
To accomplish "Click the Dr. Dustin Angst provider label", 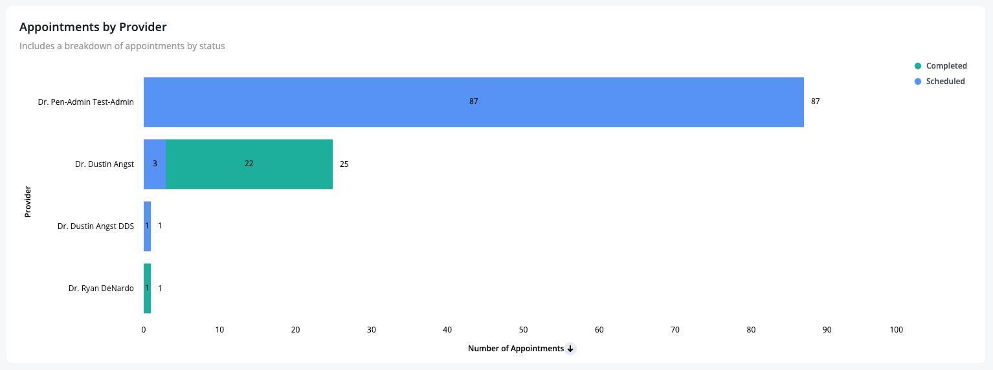I will (x=104, y=164).
